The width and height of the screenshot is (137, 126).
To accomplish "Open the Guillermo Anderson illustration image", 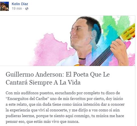I will pos(68,41).
